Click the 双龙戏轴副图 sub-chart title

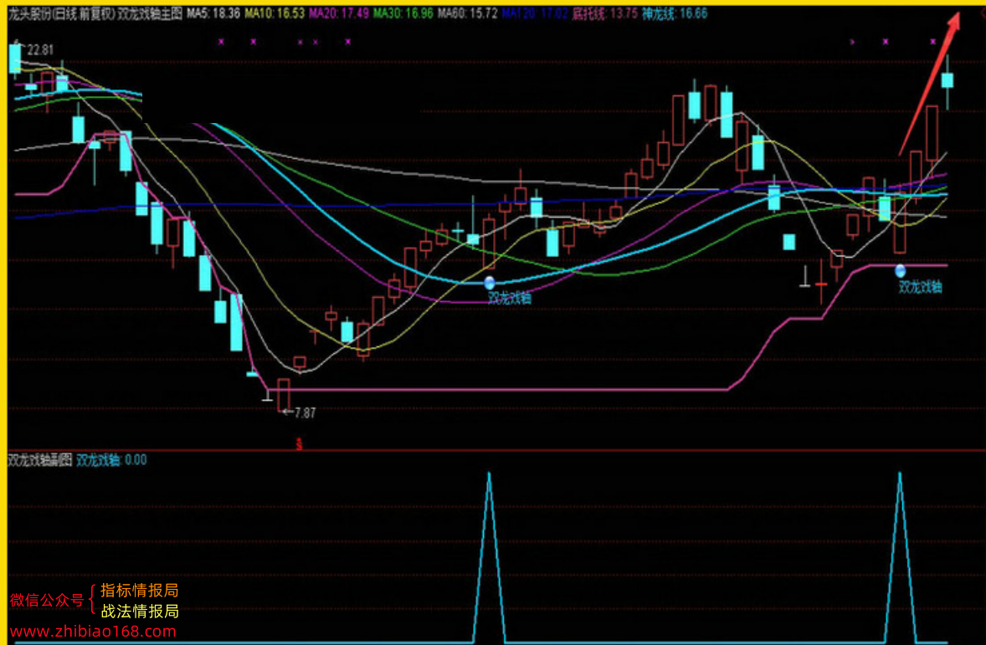point(39,460)
